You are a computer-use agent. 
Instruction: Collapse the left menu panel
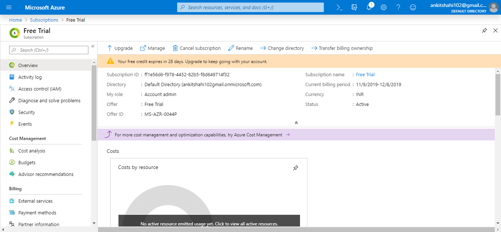pos(93,46)
